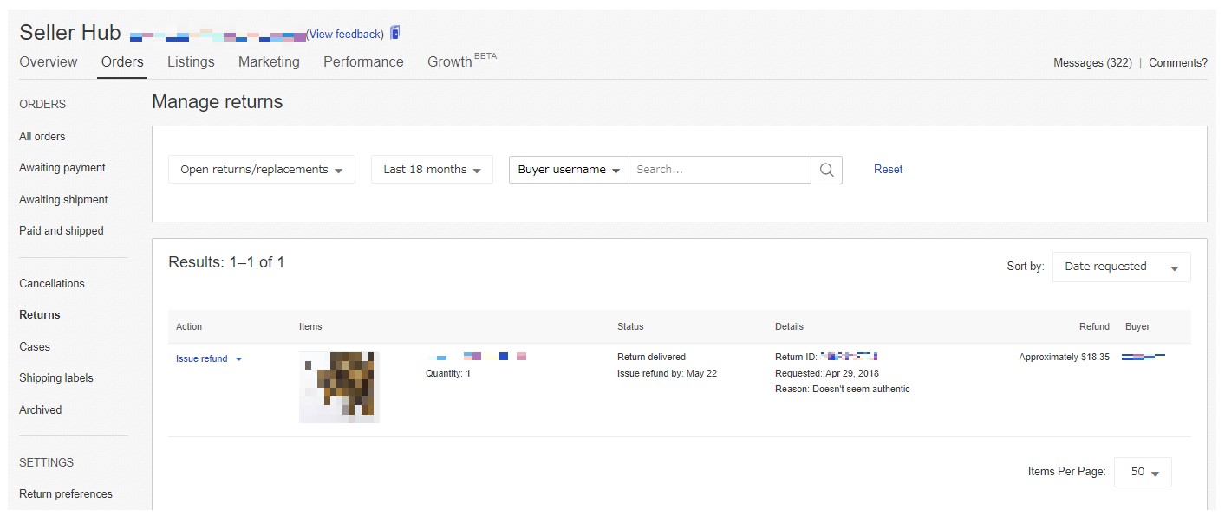This screenshot has height=522, width=1225.
Task: Switch to the Overview tab
Action: [49, 61]
